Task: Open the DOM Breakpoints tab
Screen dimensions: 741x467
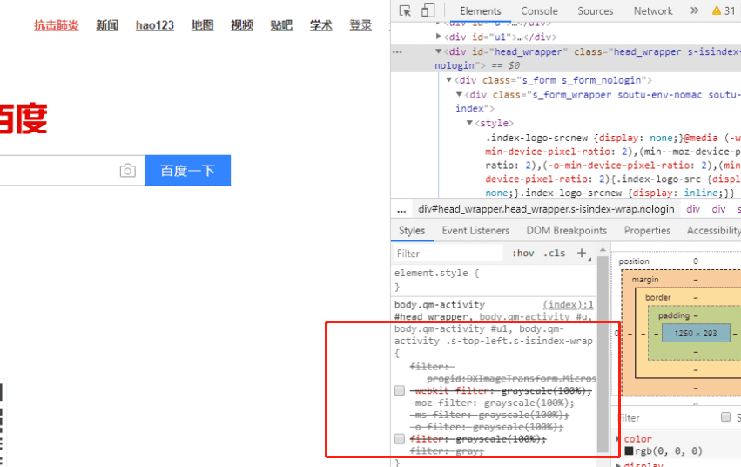Action: click(567, 230)
